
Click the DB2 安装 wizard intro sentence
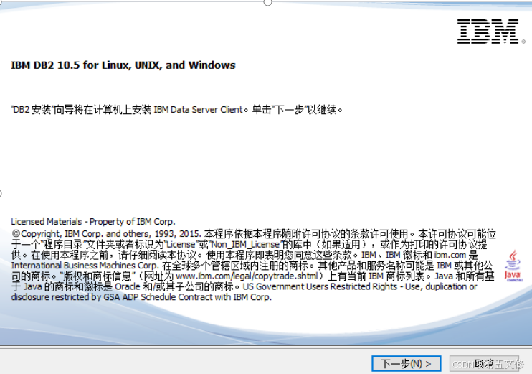(177, 110)
